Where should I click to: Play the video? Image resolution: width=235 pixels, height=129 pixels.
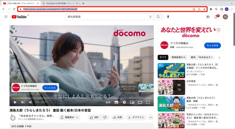tap(15, 102)
